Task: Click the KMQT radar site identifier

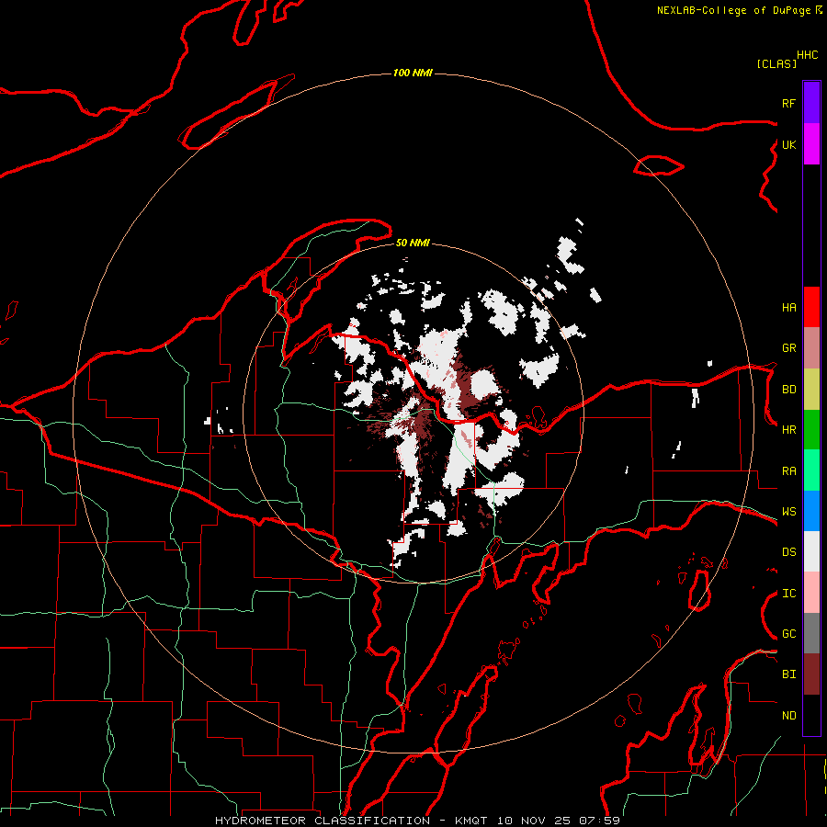Action: pyautogui.click(x=472, y=821)
